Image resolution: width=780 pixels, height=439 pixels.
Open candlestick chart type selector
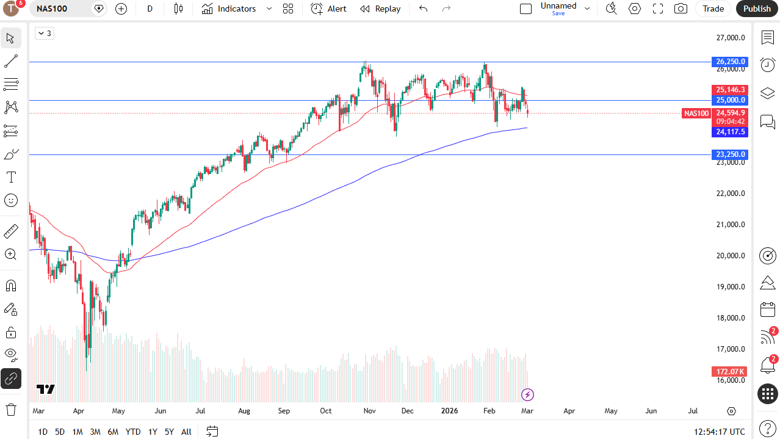178,9
